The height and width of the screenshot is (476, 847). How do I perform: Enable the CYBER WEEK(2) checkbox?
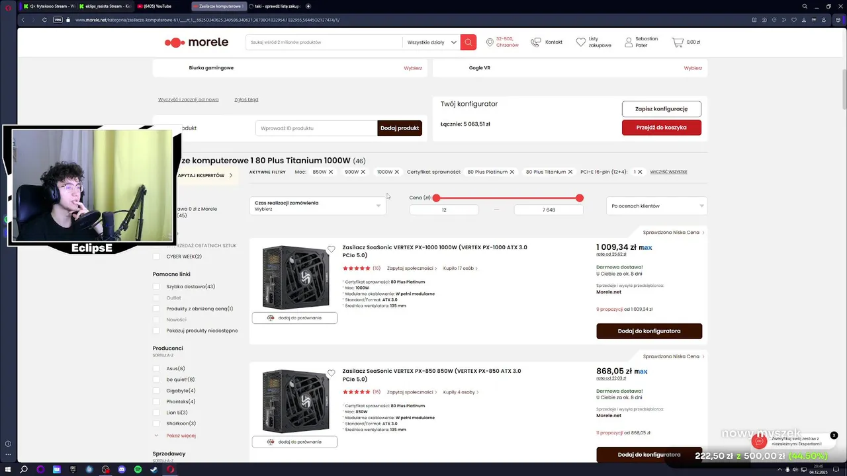pos(156,257)
